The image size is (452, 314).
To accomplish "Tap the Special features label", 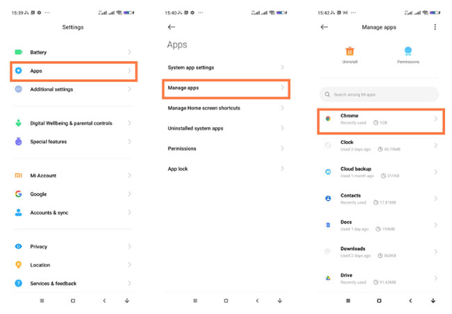I will (49, 142).
